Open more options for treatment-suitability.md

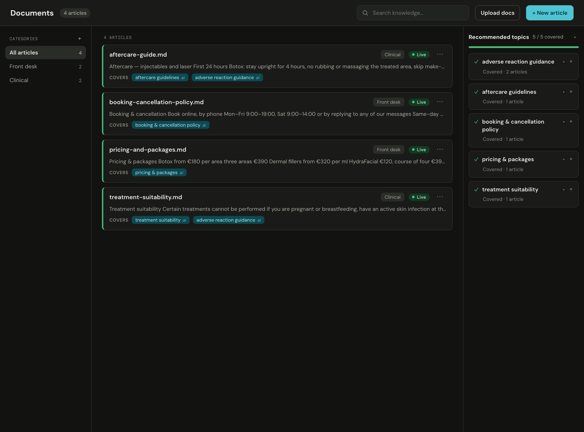point(440,197)
